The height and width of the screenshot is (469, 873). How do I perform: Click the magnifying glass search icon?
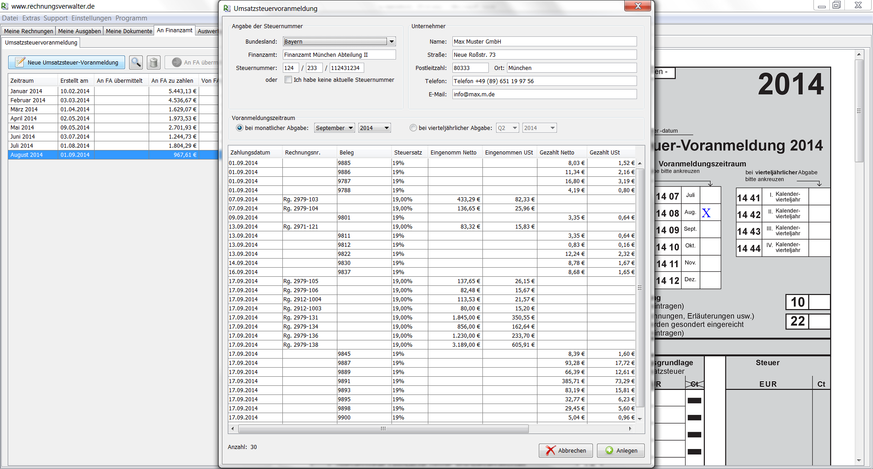point(135,62)
